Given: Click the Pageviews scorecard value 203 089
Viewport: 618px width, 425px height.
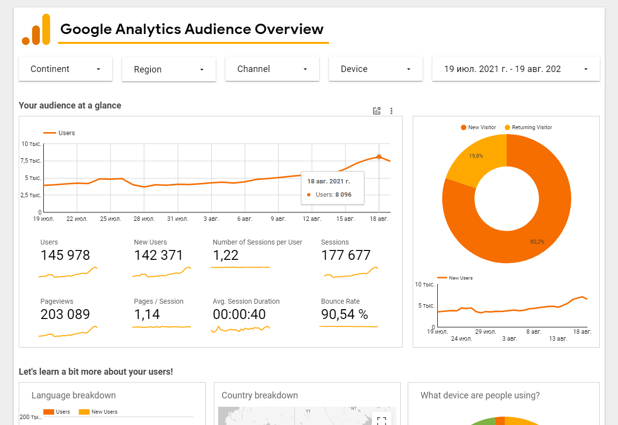Looking at the screenshot, I should click(65, 315).
